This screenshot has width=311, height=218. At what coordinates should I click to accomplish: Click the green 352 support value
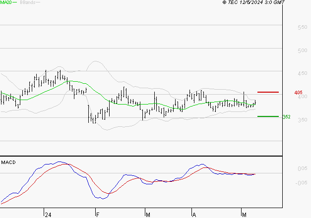(286, 117)
